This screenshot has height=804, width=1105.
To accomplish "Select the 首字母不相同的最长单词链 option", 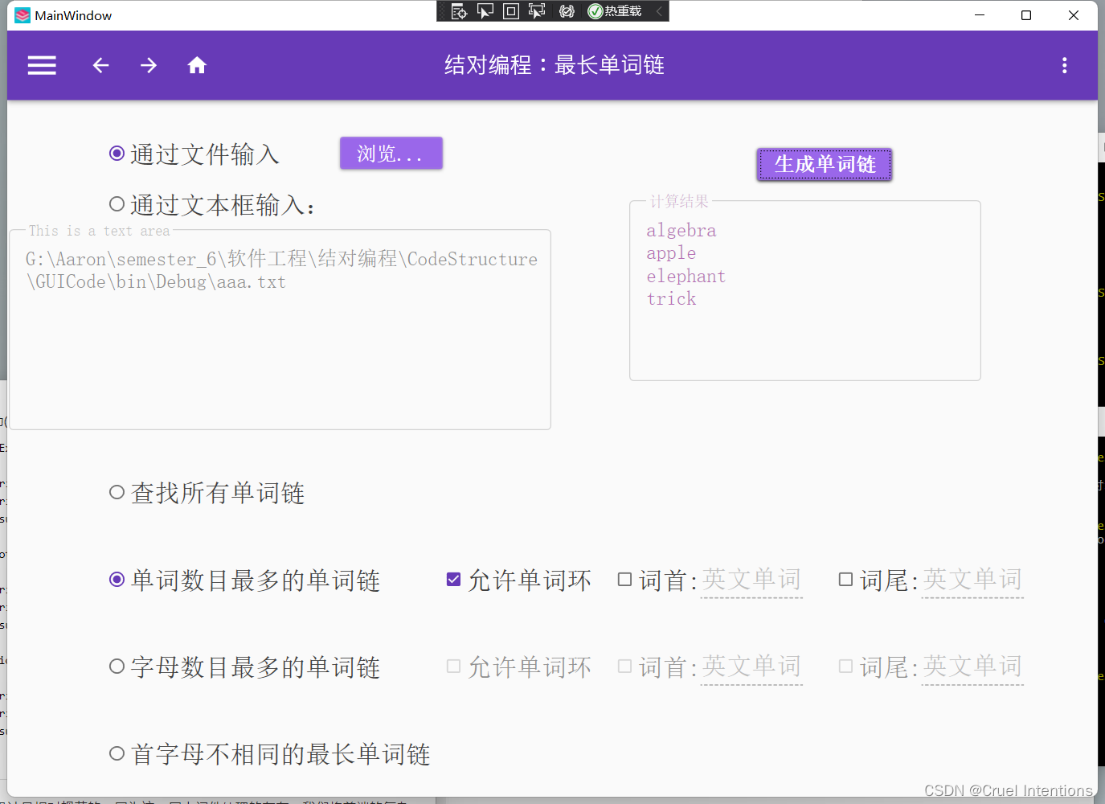I will point(116,753).
